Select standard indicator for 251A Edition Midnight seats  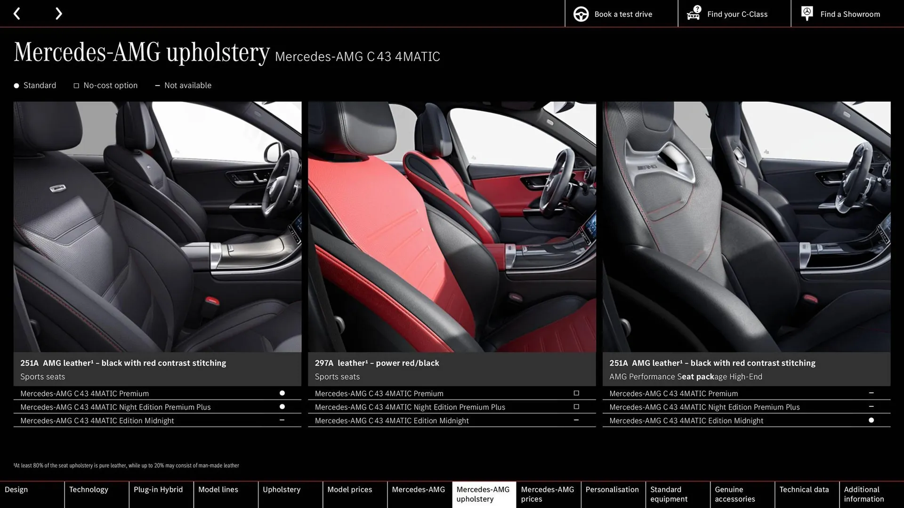(871, 420)
